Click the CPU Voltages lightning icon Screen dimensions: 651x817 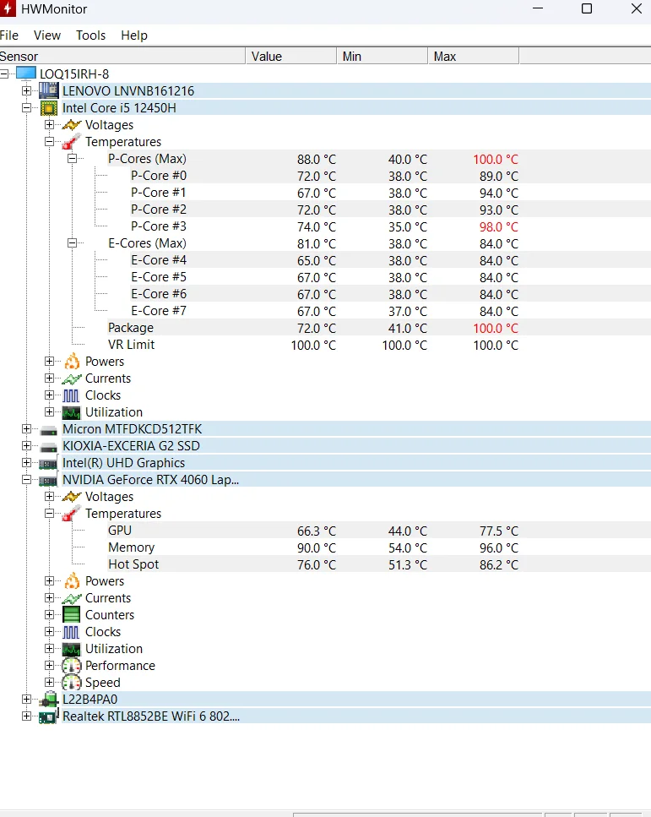(72, 125)
